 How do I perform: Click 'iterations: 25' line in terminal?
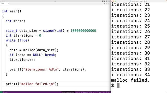tap(130, 26)
